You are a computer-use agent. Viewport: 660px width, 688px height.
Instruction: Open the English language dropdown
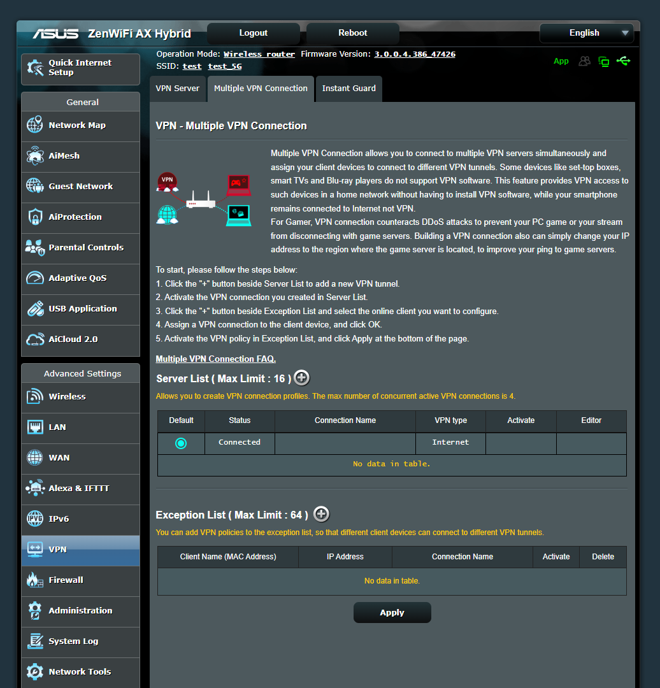tap(585, 32)
